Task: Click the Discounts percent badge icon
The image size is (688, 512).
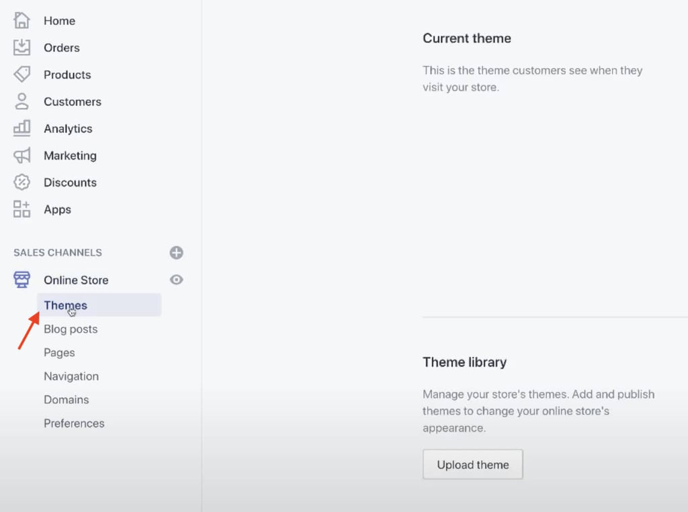Action: tap(22, 183)
